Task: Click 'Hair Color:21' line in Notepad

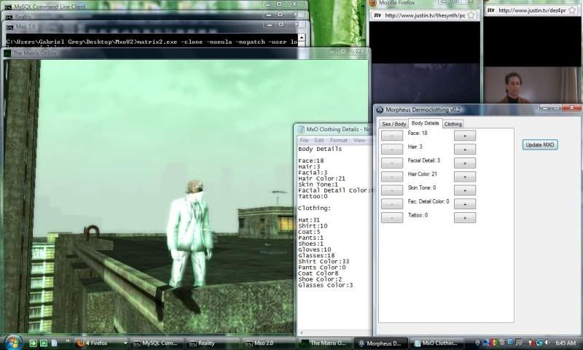Action: click(321, 179)
